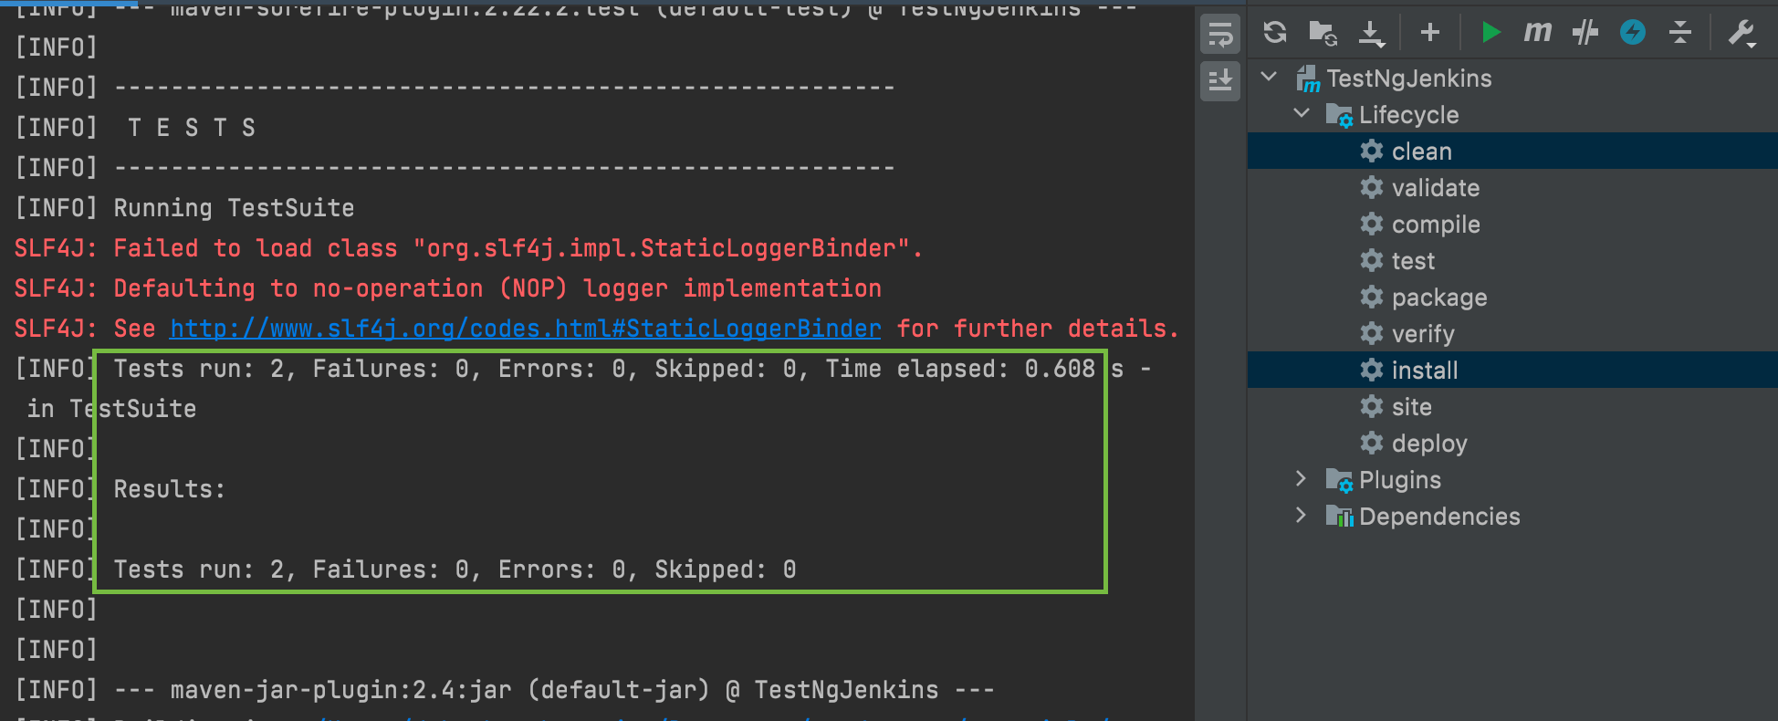This screenshot has width=1778, height=721.
Task: Click the Lifecycle folder label
Action: point(1408,115)
